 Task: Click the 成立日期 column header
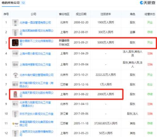81,14
